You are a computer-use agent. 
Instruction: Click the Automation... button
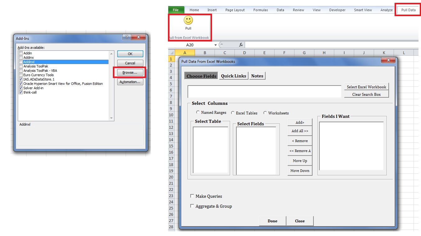pos(130,82)
